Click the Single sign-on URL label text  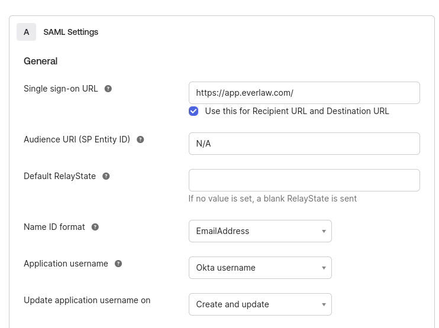click(x=61, y=89)
